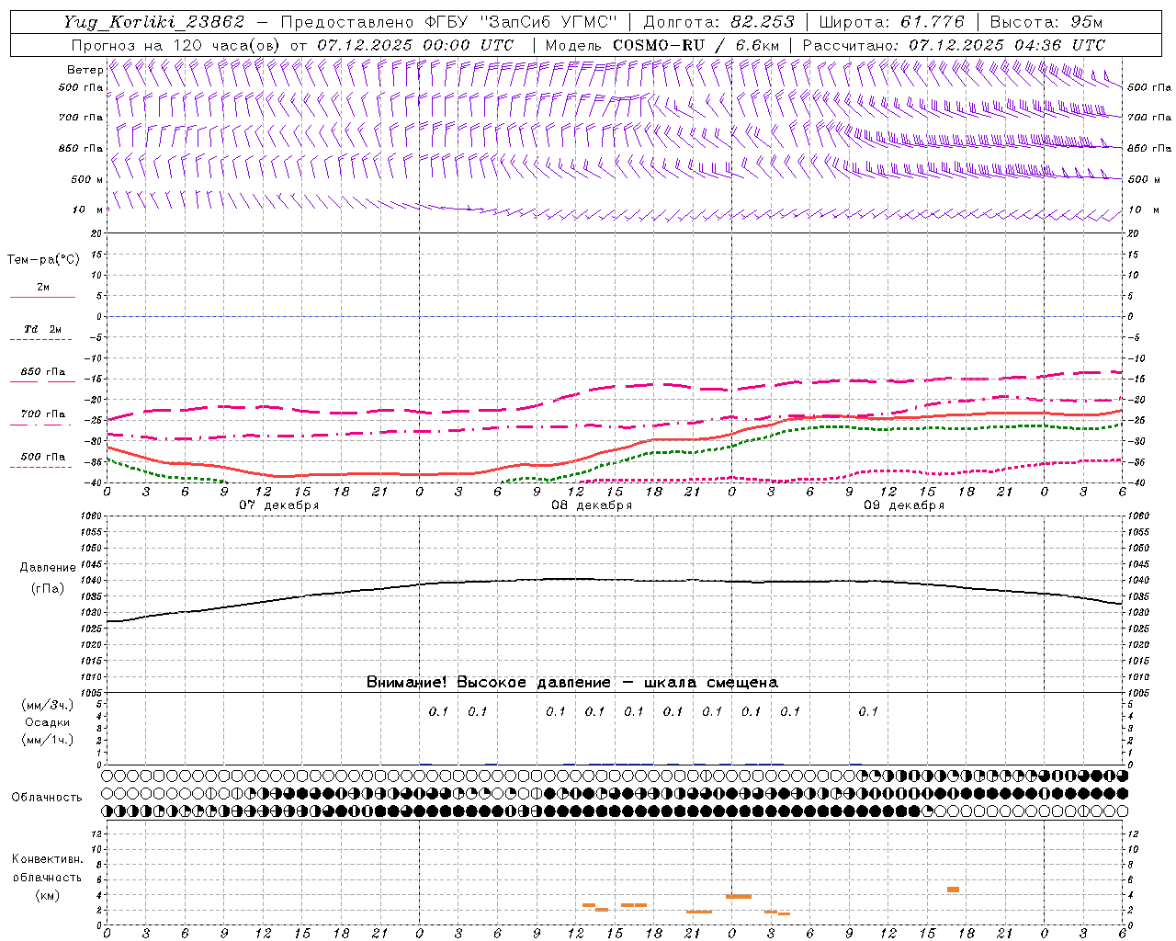Click the (км) convective cloud unit label
This screenshot has height=941, width=1176.
coord(47,895)
